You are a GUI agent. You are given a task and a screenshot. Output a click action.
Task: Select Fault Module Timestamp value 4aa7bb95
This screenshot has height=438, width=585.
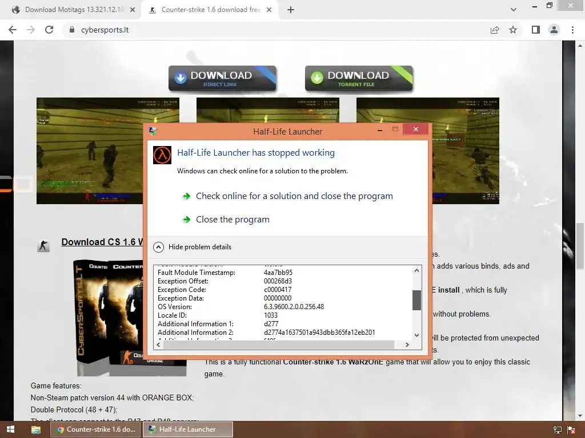(278, 273)
